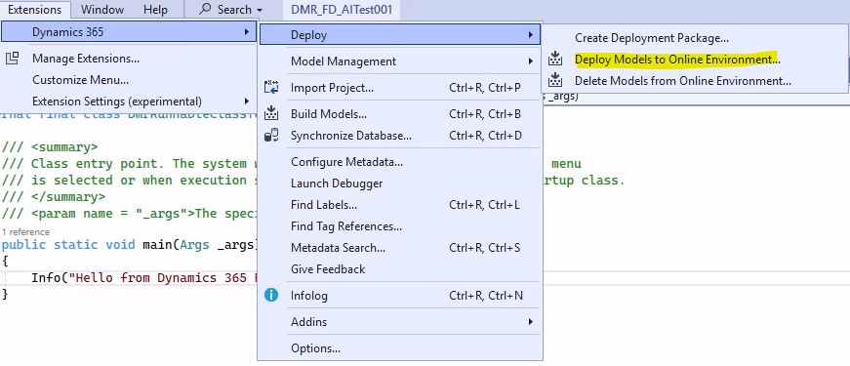The image size is (850, 366).
Task: Open the Addins menu entry
Action: [400, 321]
